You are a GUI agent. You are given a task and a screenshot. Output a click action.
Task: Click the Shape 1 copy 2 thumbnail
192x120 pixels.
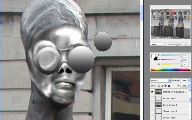158,111
